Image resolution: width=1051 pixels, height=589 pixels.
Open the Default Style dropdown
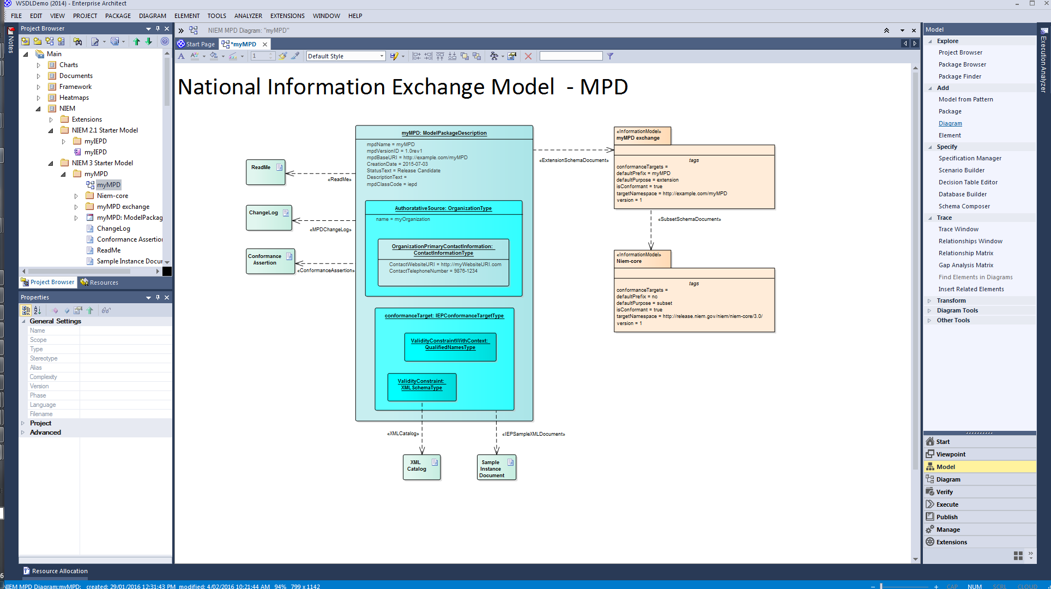[x=382, y=56]
